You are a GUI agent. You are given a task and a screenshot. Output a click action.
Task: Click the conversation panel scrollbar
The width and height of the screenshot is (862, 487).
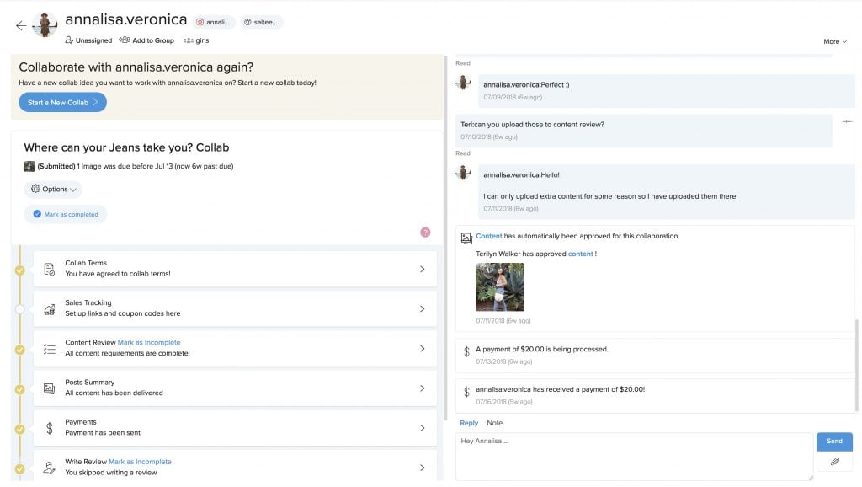coord(856,365)
